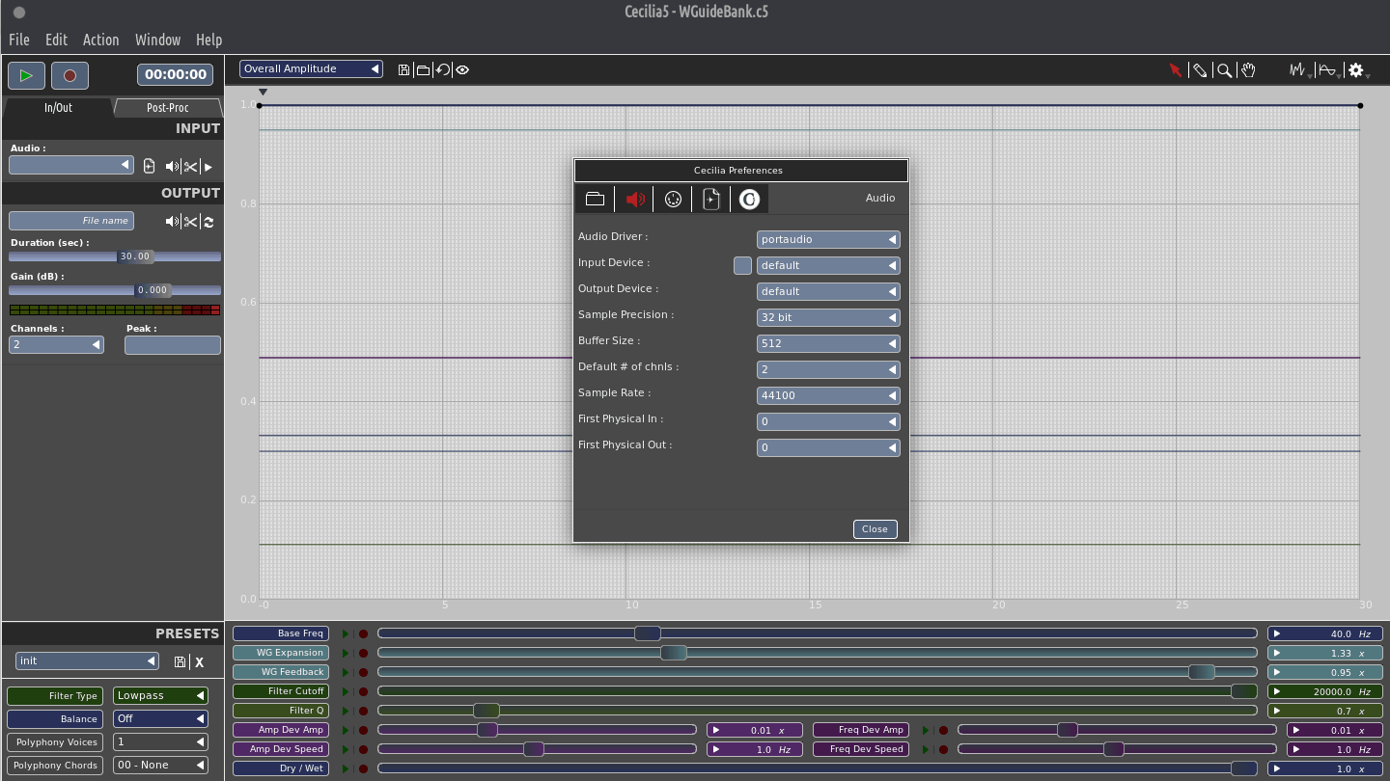Edit input sound with scissors icon
Screen dimensions: 1390x781
click(190, 166)
